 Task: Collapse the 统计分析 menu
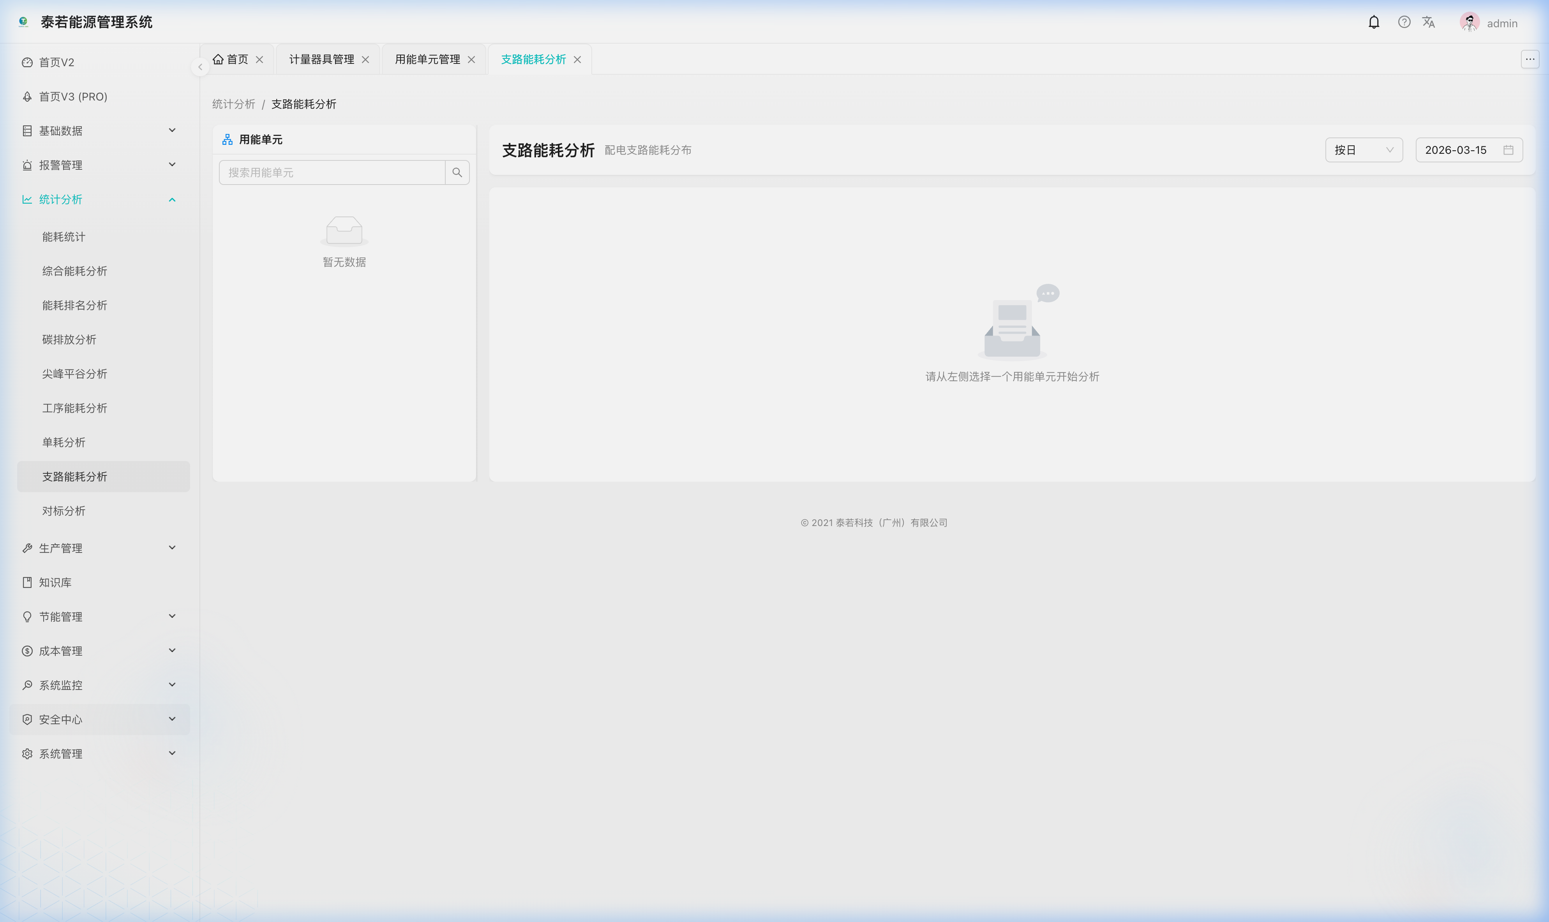(99, 199)
